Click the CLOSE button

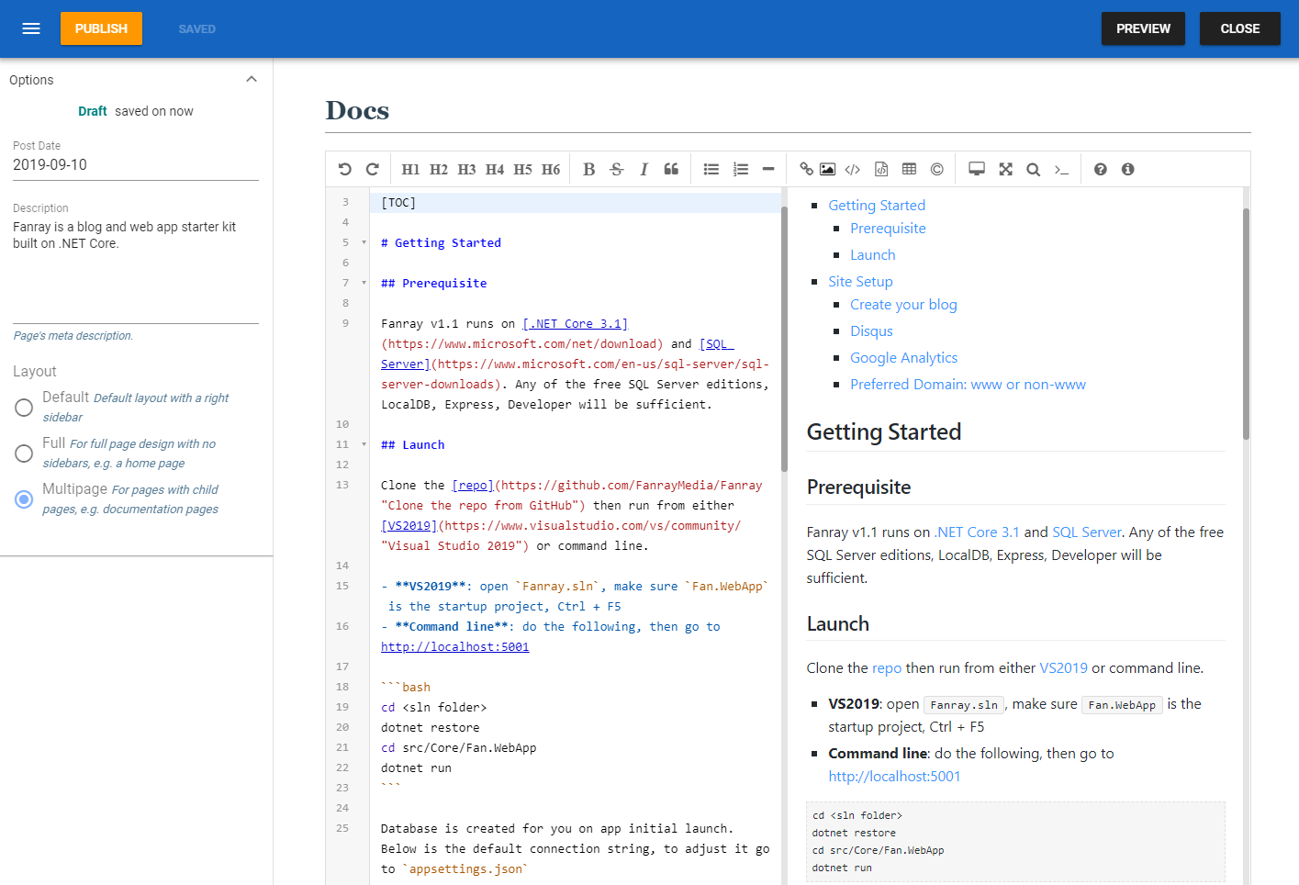pyautogui.click(x=1239, y=28)
